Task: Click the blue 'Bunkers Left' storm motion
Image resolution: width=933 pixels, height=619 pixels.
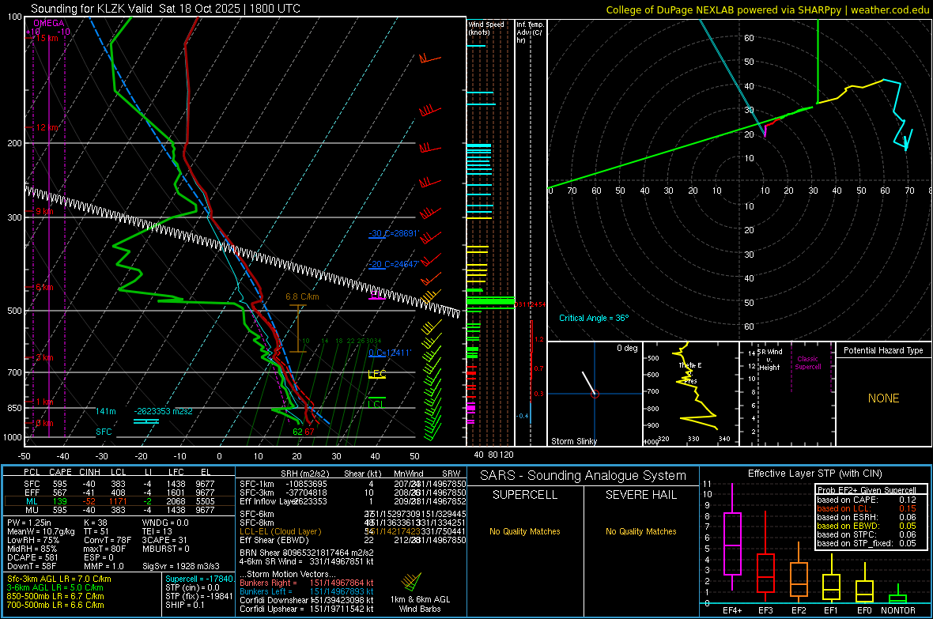Action: point(307,591)
